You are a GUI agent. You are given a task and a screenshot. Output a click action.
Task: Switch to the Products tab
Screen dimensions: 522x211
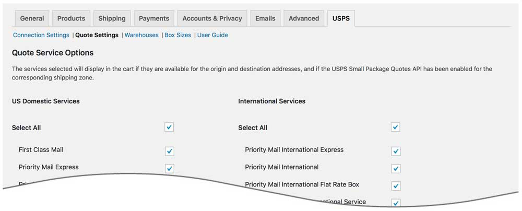coord(71,18)
